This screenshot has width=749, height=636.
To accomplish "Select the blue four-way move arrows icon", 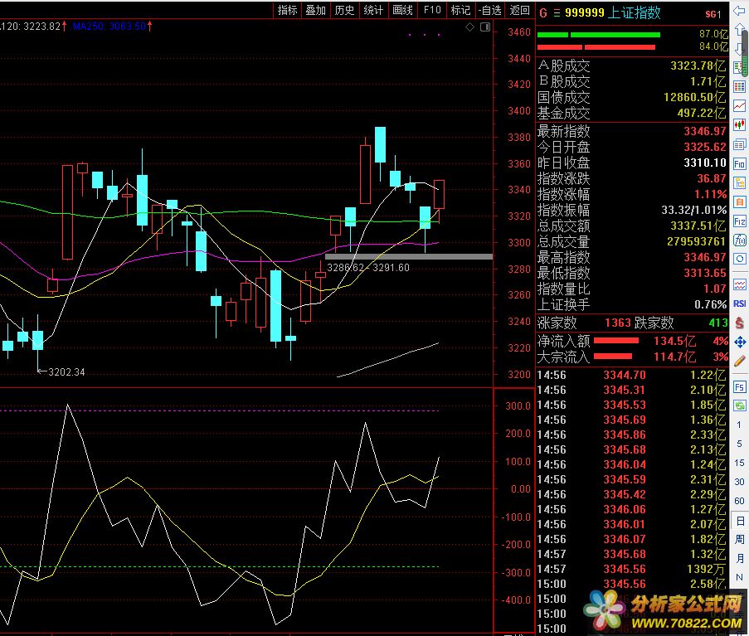I will click(739, 342).
